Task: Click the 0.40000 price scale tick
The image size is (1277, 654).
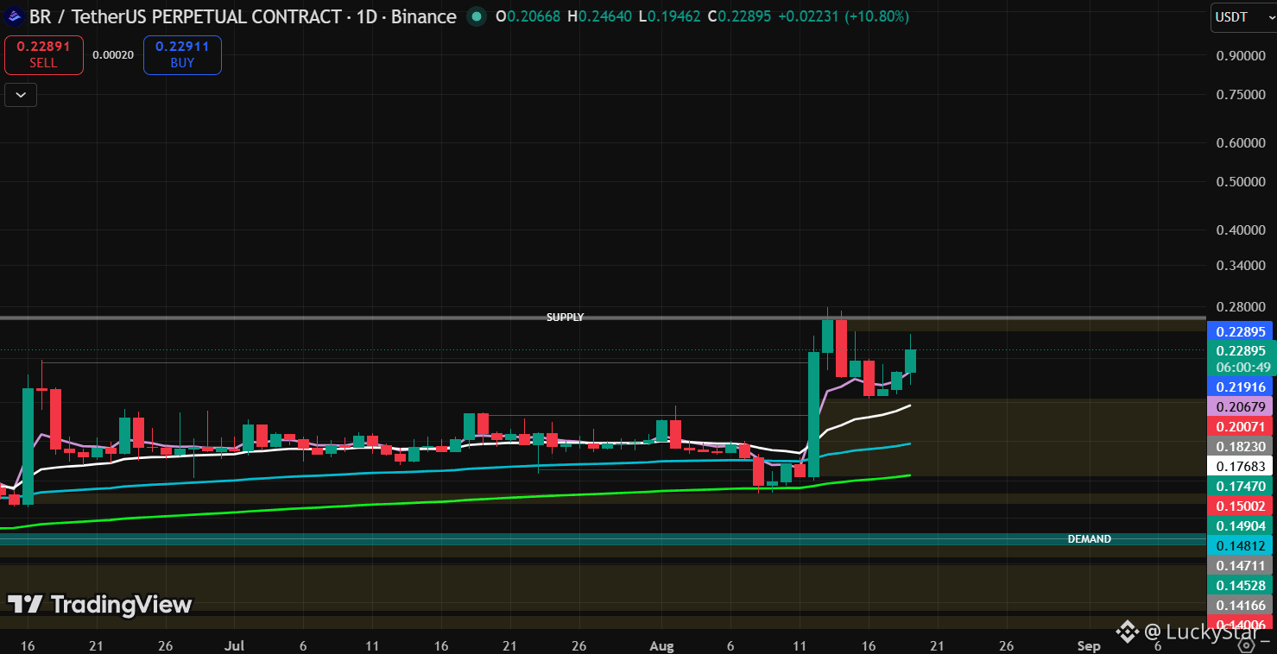Action: tap(1241, 230)
